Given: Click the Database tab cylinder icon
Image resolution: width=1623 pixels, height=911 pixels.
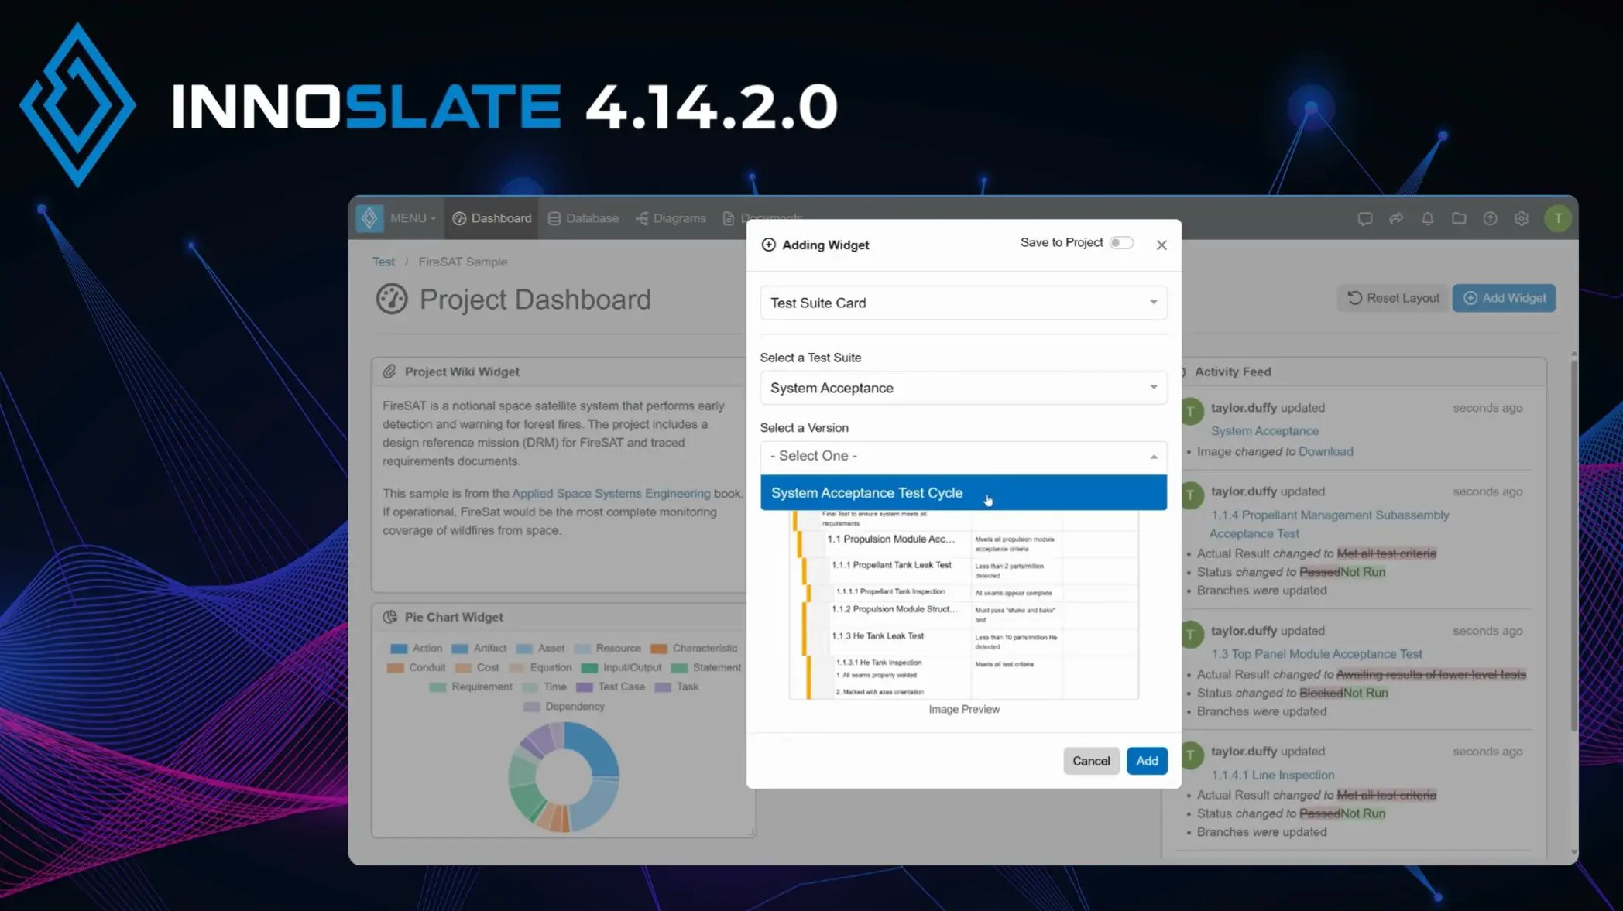Looking at the screenshot, I should (x=554, y=219).
